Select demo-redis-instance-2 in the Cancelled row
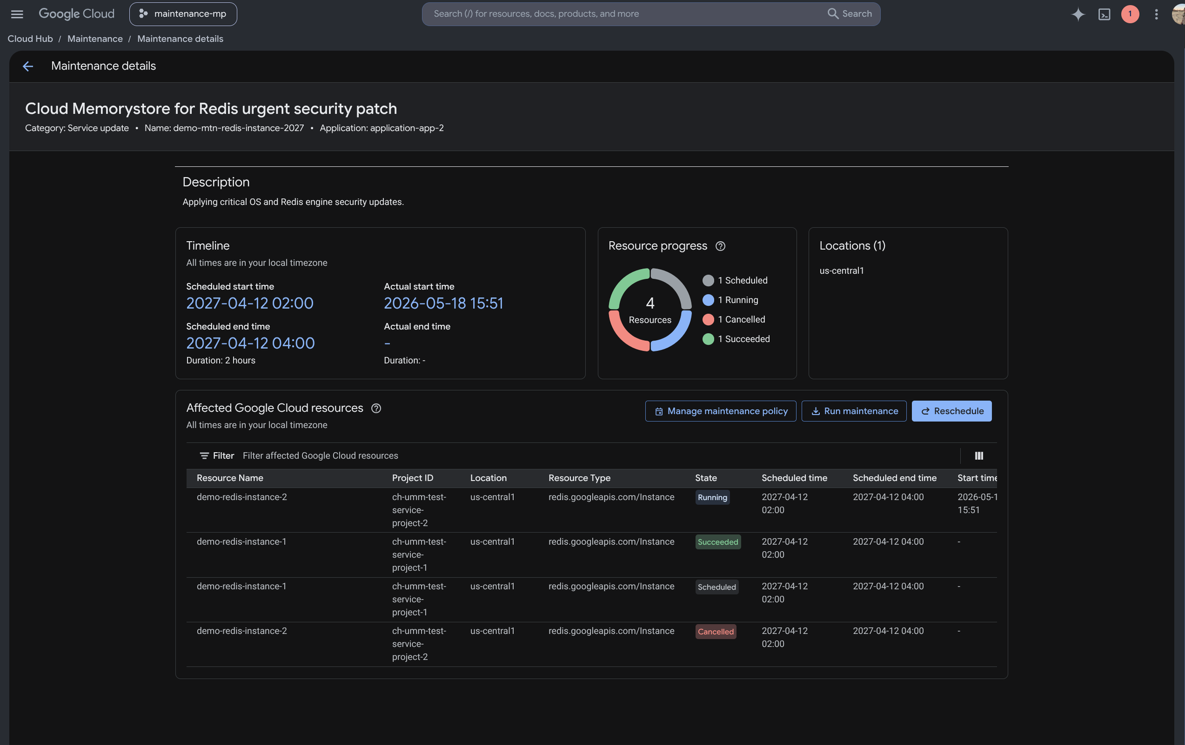Screen dimensions: 1185x745 point(241,631)
